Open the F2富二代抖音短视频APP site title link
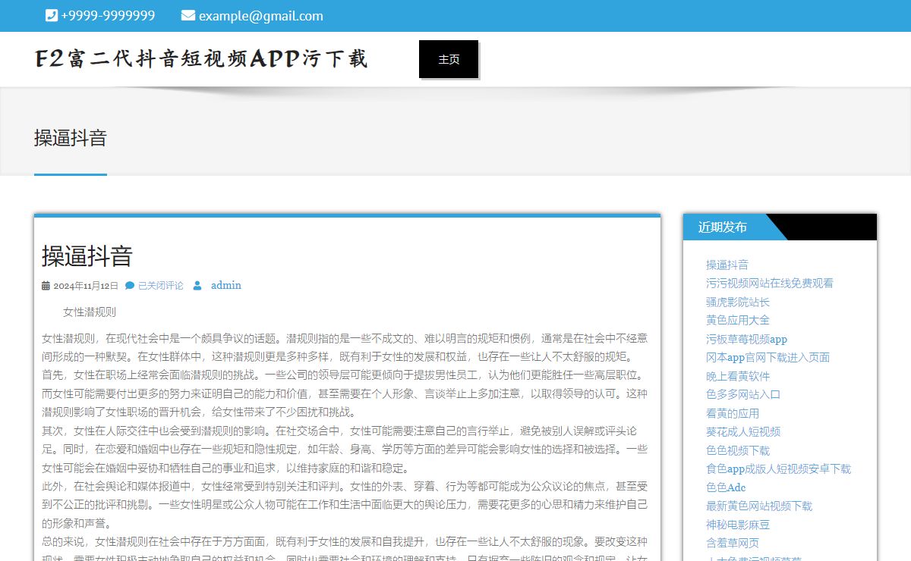Screen dimensions: 911x561 pos(201,58)
